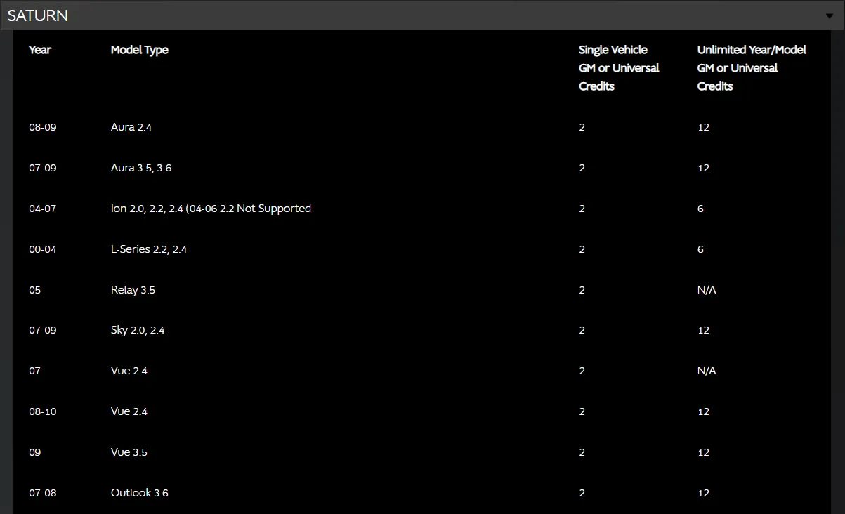
Task: Select the Vue 3.5 model row
Action: pyautogui.click(x=129, y=452)
